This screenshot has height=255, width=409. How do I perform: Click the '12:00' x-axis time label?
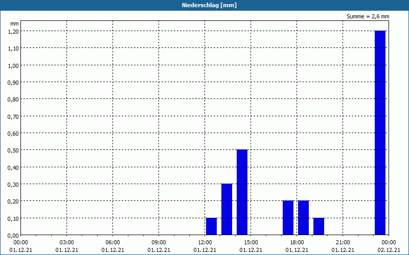[205, 243]
